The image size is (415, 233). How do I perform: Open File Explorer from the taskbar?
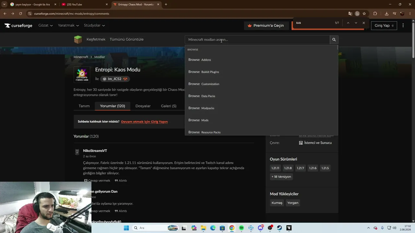203,228
